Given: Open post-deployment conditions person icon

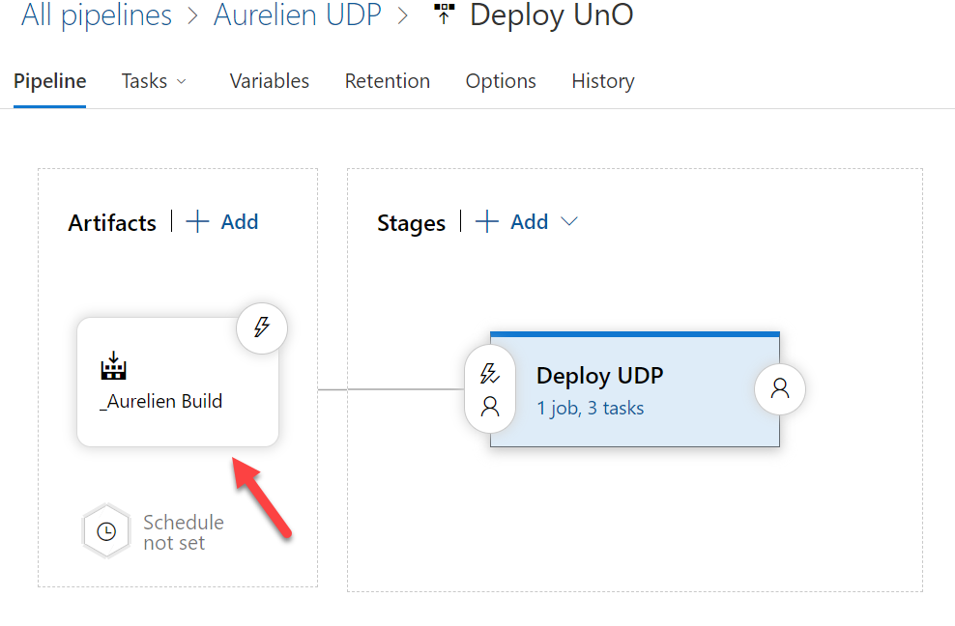Looking at the screenshot, I should (x=780, y=388).
